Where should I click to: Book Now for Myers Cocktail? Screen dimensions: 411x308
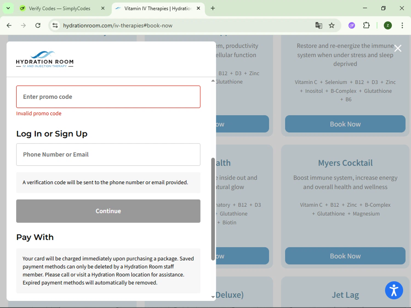345,256
